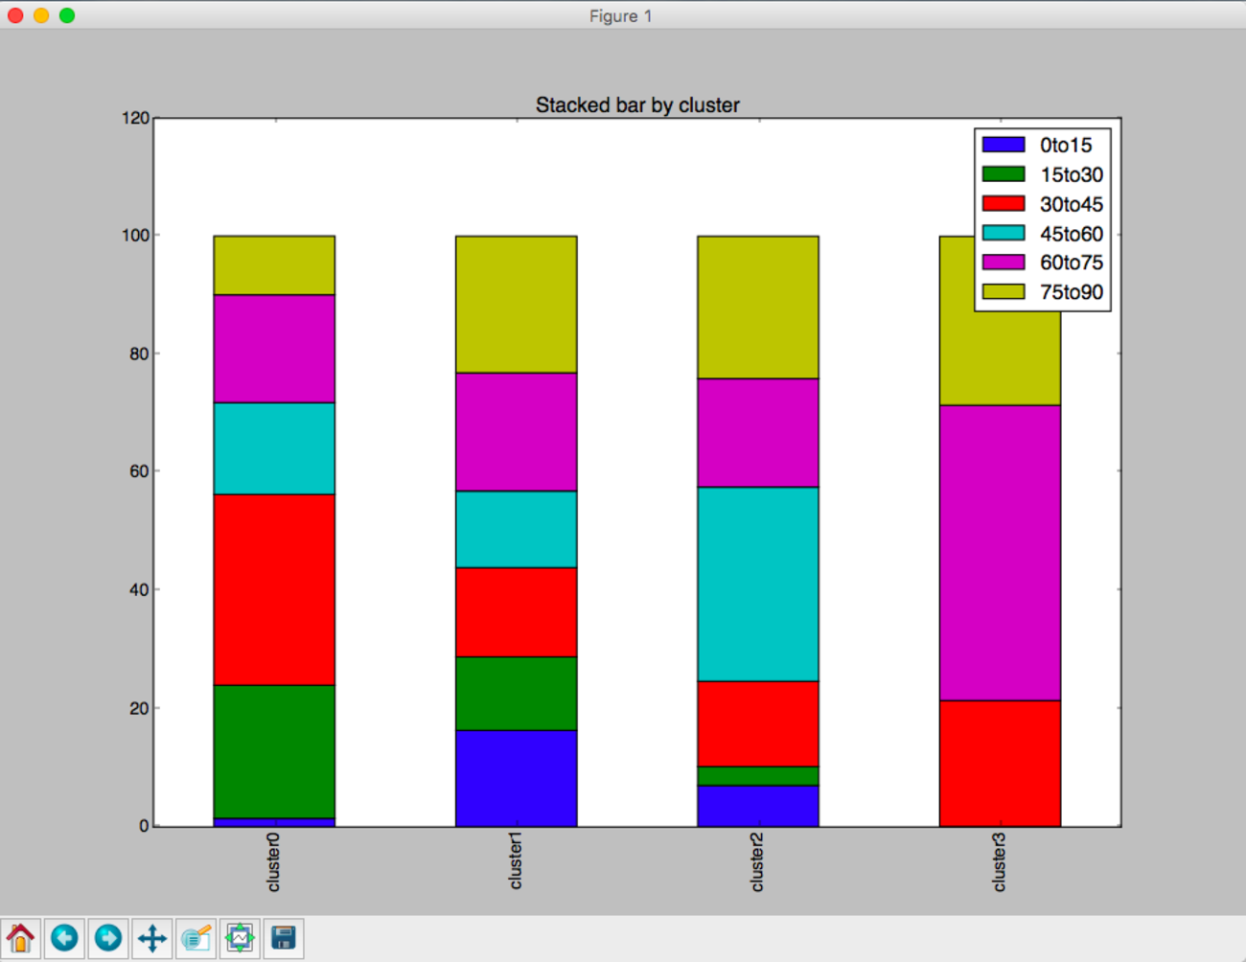Maximize window with green button
This screenshot has width=1246, height=962.
[x=67, y=15]
